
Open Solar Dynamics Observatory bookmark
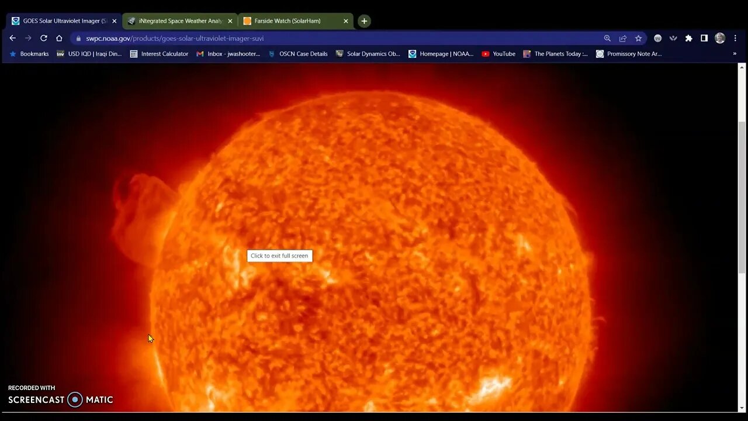click(368, 54)
